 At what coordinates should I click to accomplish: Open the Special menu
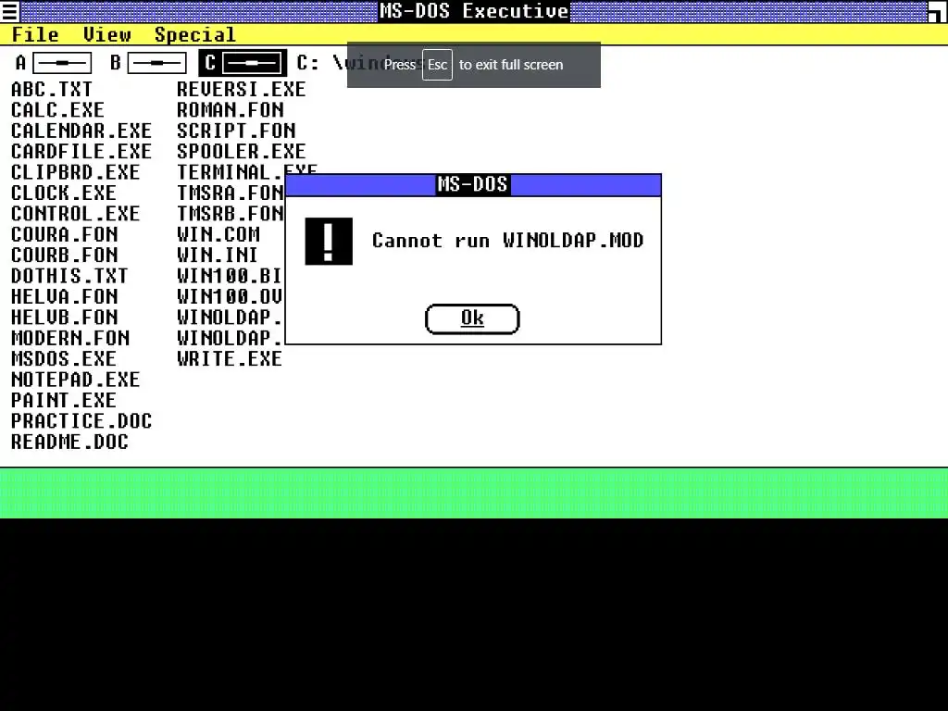click(194, 34)
